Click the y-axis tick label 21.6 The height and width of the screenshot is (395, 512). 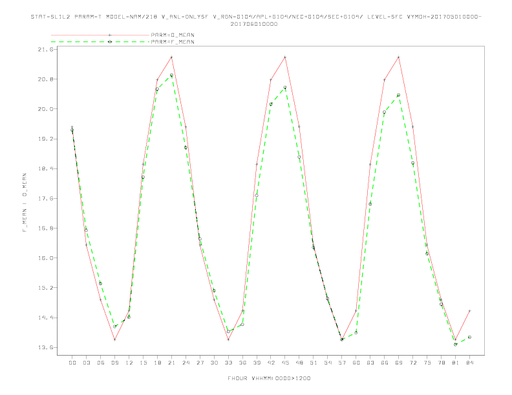click(45, 50)
